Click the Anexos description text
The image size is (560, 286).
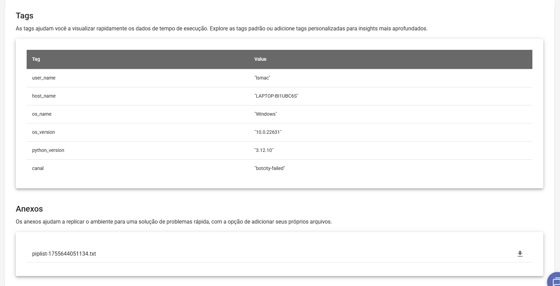(x=173, y=222)
